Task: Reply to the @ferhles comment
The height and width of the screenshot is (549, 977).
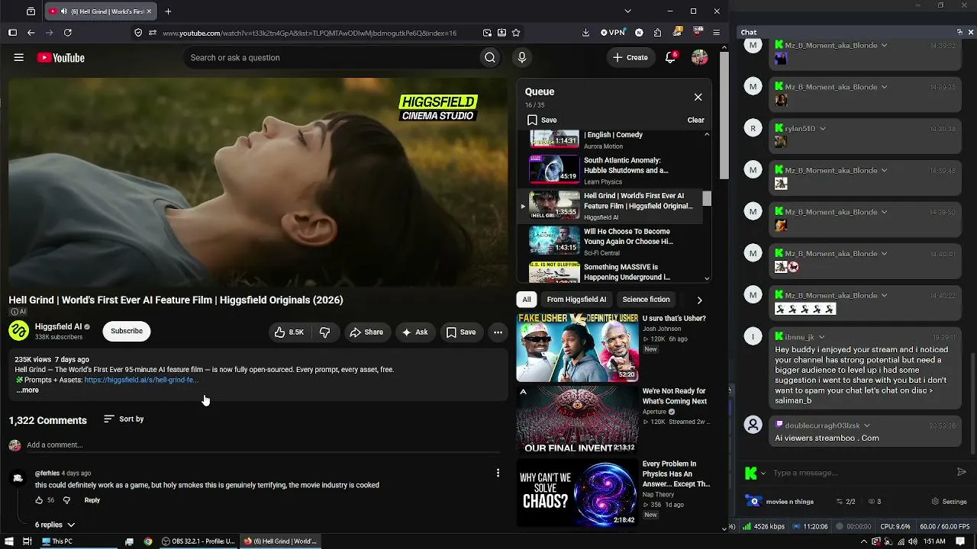Action: [92, 500]
